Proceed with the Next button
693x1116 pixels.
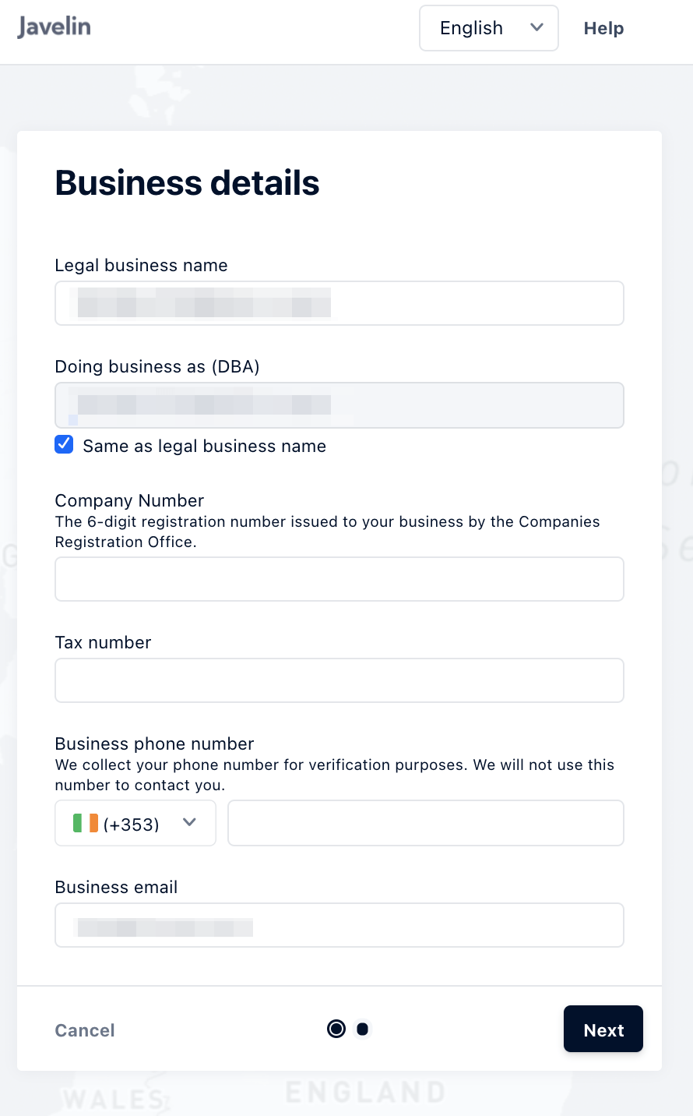tap(603, 1029)
